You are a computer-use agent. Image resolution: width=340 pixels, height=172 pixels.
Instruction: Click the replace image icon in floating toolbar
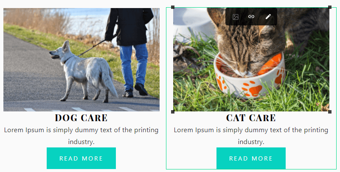[236, 17]
